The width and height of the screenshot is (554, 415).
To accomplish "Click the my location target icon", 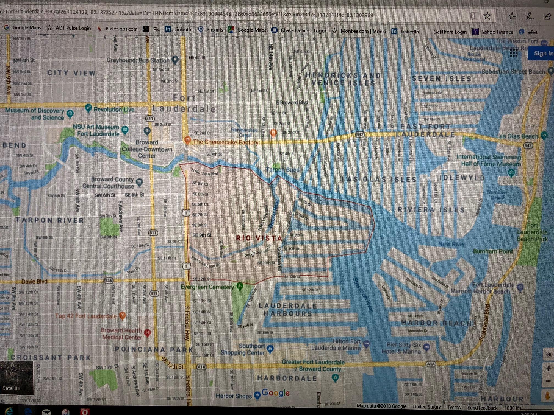I will (549, 355).
